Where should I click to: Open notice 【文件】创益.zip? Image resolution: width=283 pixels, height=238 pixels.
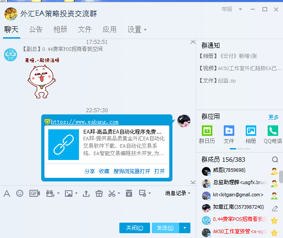tap(218, 81)
